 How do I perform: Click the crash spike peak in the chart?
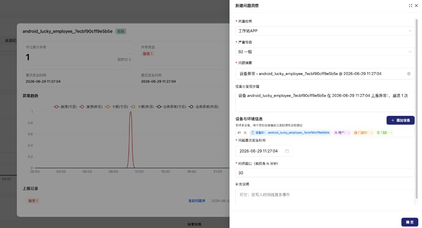click(x=131, y=112)
